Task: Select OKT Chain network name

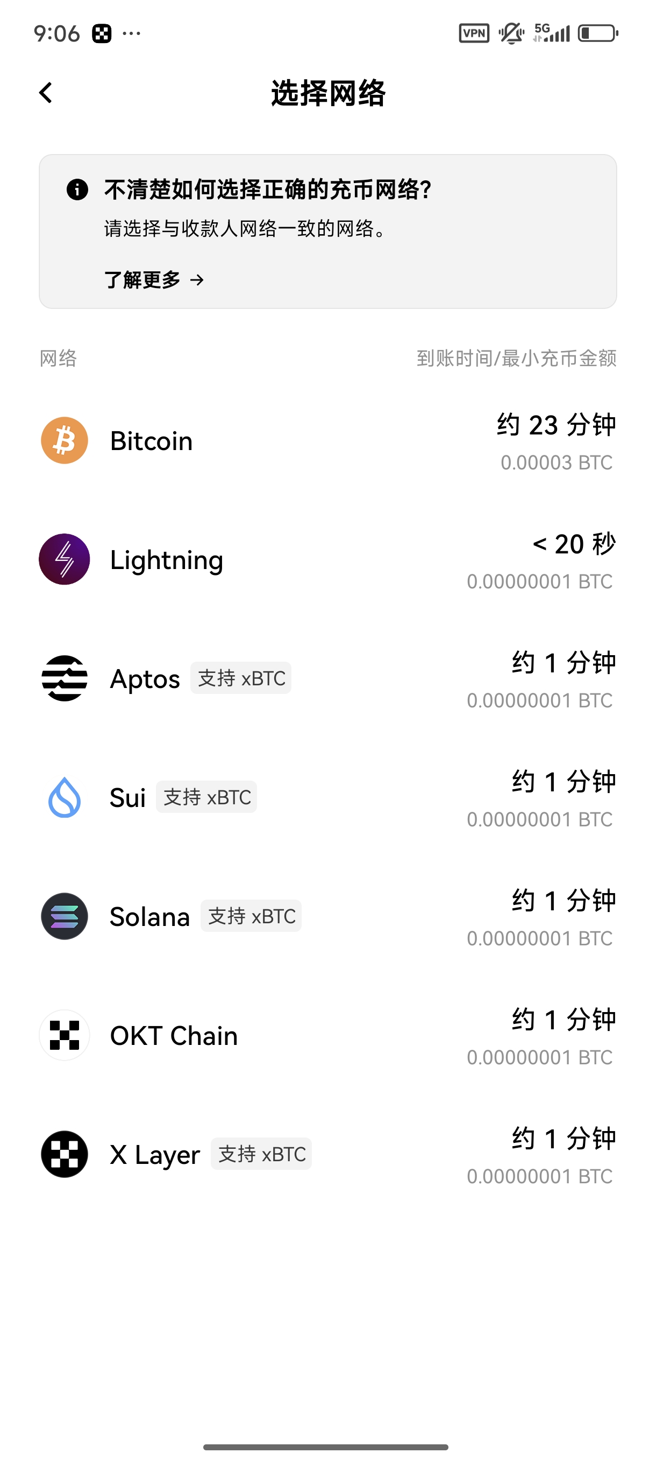Action: pyautogui.click(x=174, y=1036)
